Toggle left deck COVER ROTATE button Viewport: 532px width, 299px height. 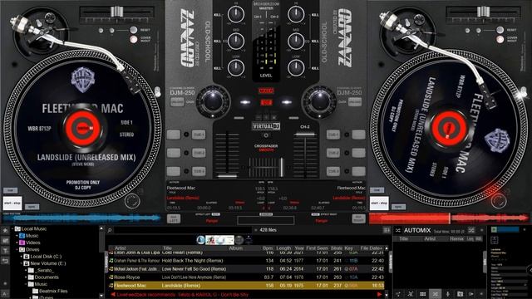(133, 39)
